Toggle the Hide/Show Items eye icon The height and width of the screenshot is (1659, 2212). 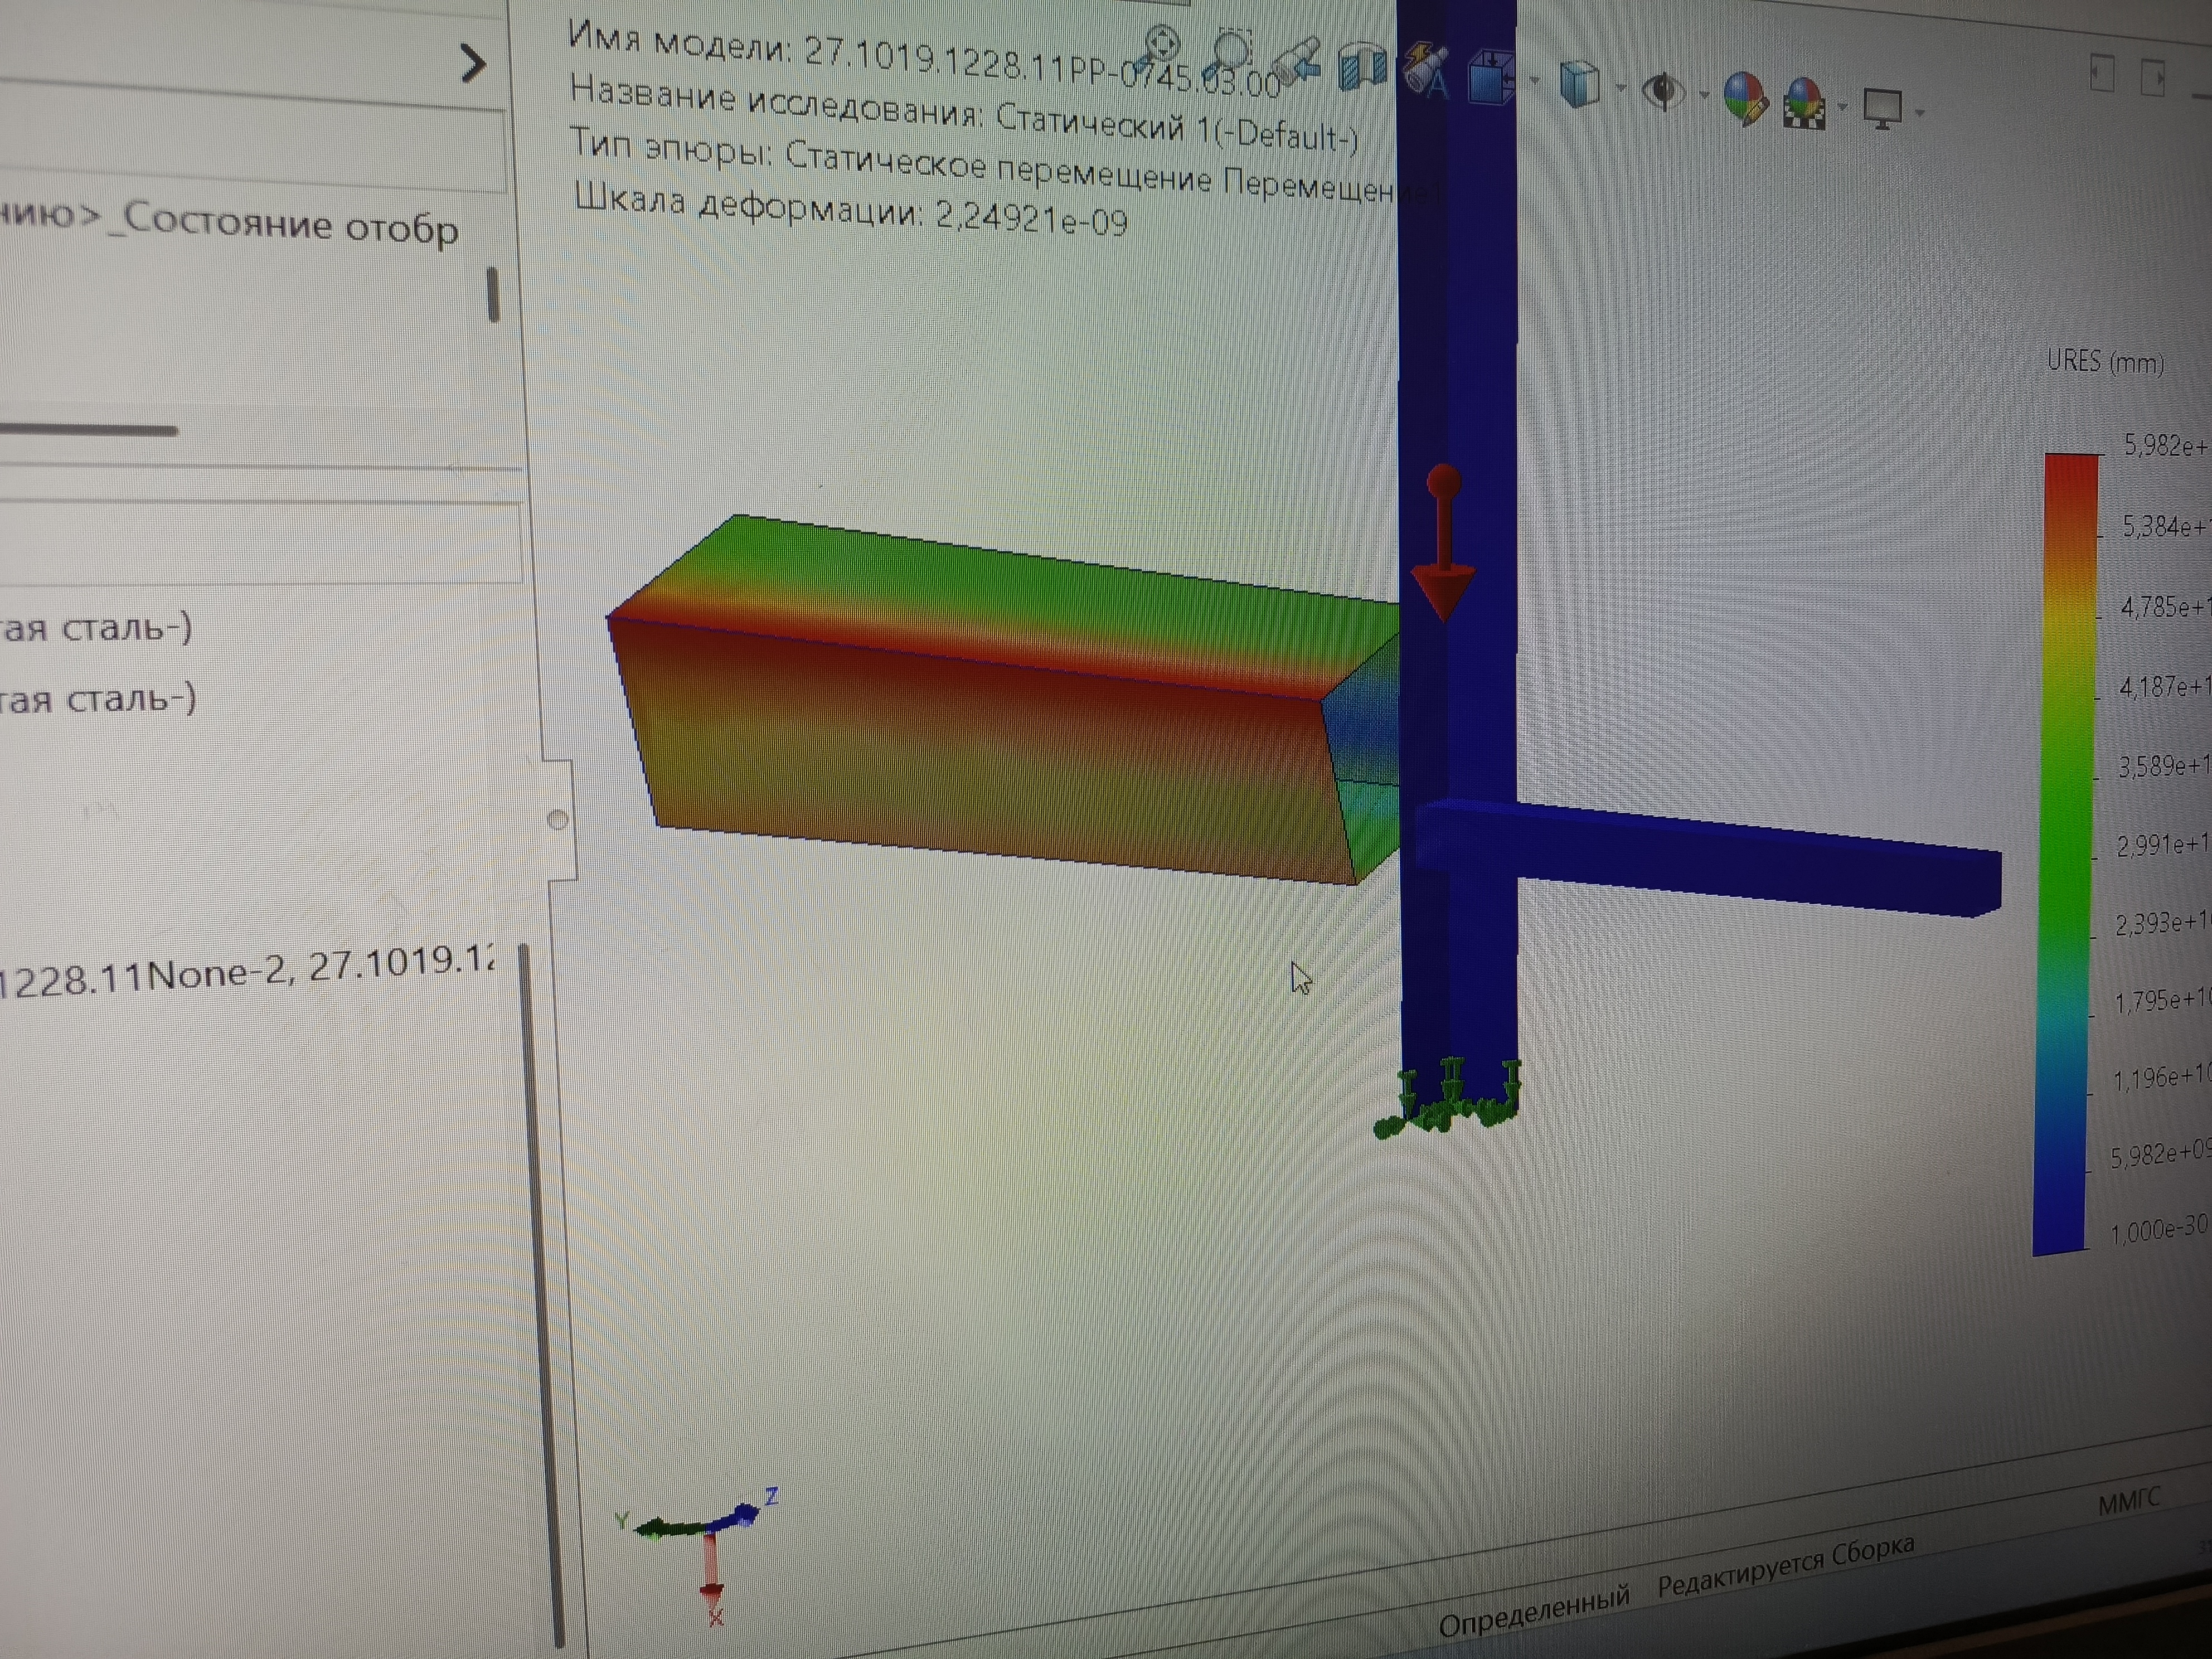click(x=1663, y=92)
